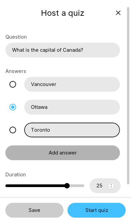Start the quiz

(97, 210)
